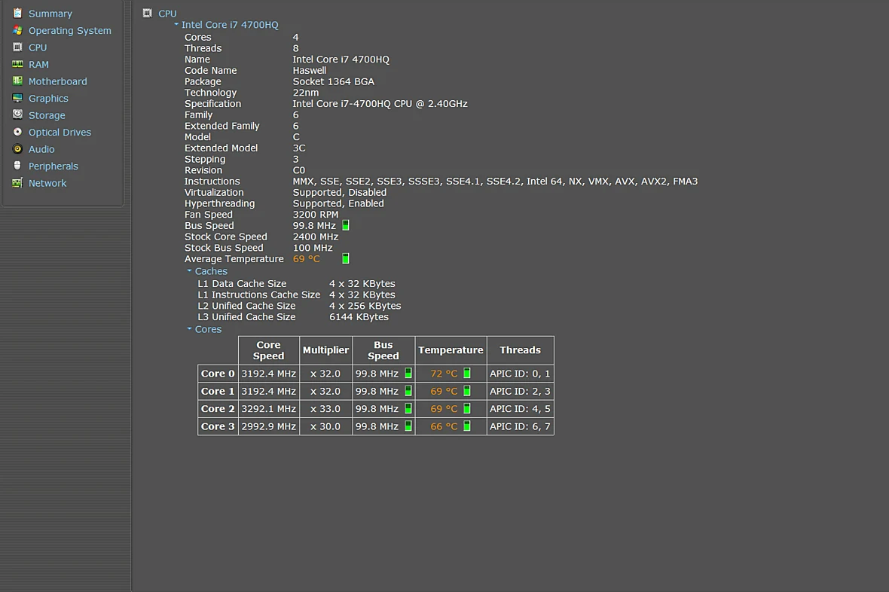Open the Graphics section
The width and height of the screenshot is (889, 592).
coord(48,99)
